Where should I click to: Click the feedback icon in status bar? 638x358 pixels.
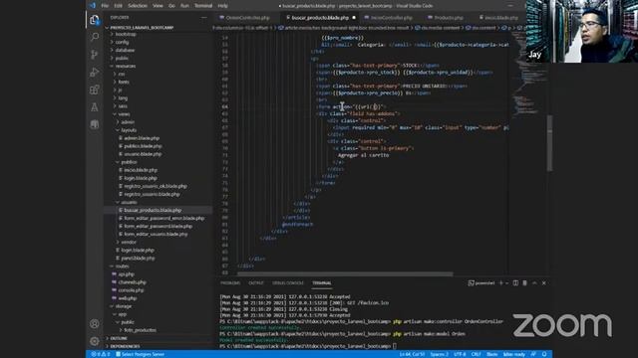click(533, 354)
